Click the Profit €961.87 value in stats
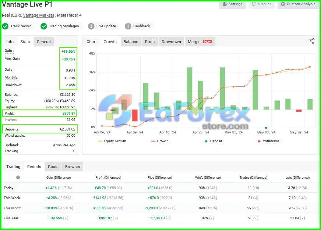Image resolution: width=321 pixels, height=230 pixels. [69, 114]
